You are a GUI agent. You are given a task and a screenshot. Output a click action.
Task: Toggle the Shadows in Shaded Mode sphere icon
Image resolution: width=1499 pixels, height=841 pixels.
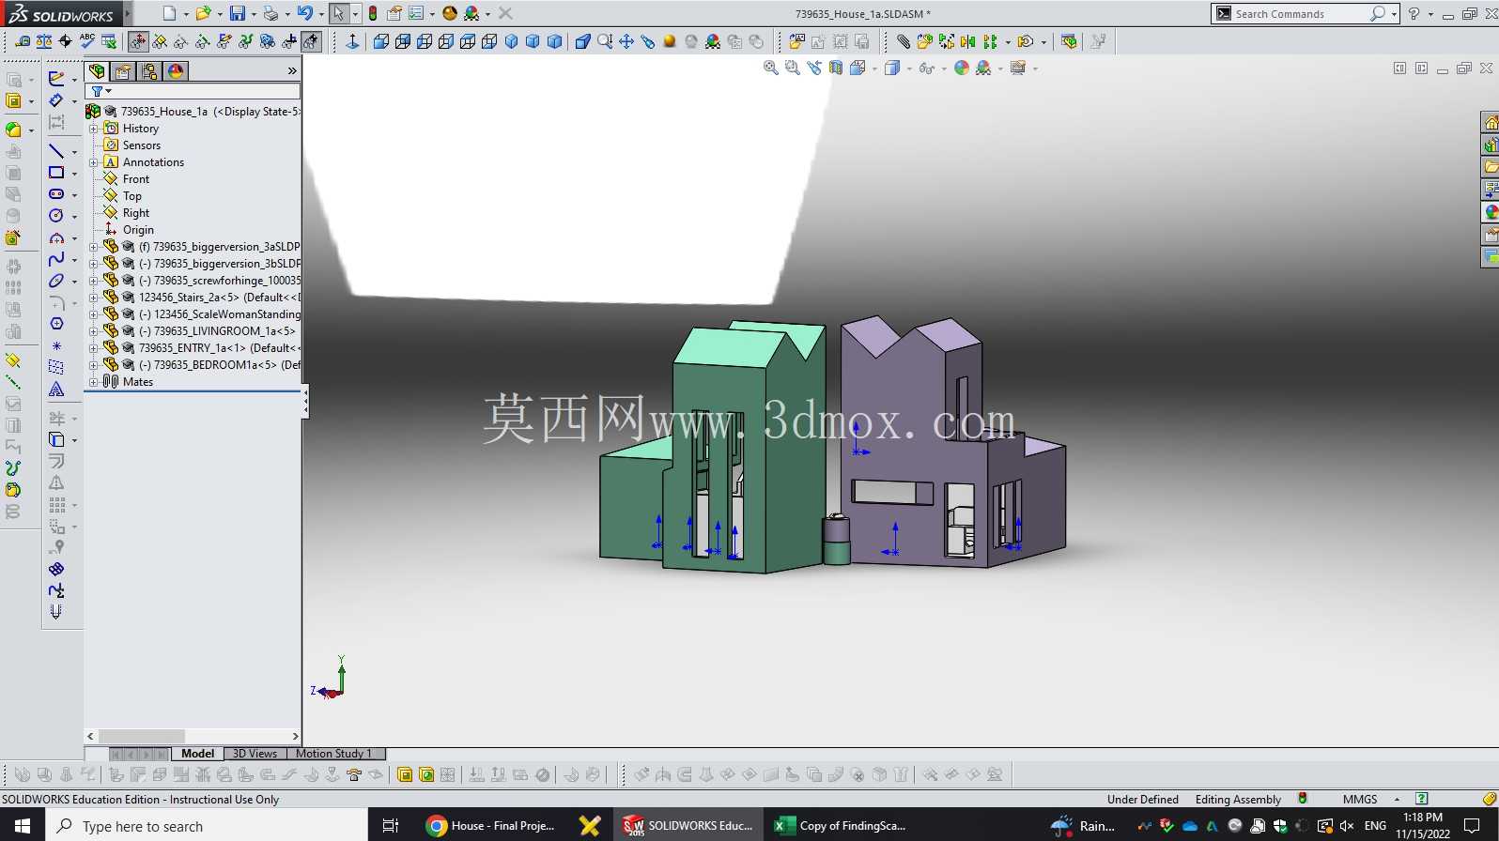coord(669,41)
